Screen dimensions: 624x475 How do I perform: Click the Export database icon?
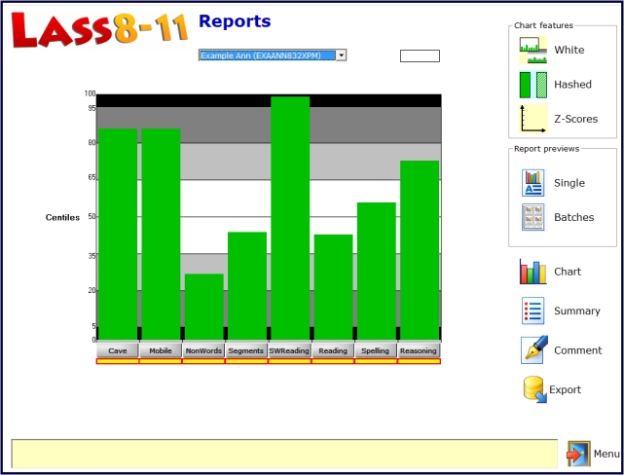tap(534, 389)
